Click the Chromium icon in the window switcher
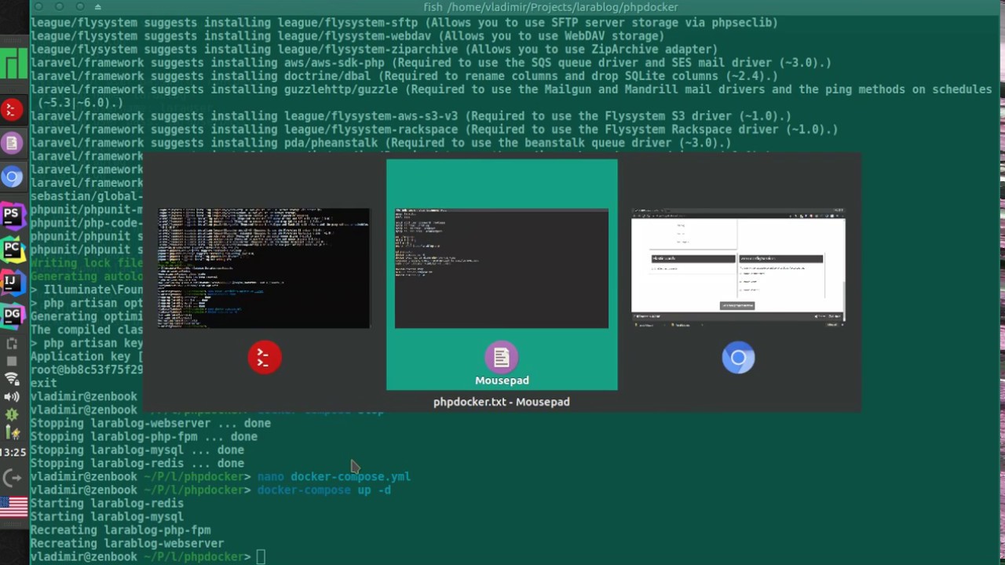1005x565 pixels. (738, 358)
